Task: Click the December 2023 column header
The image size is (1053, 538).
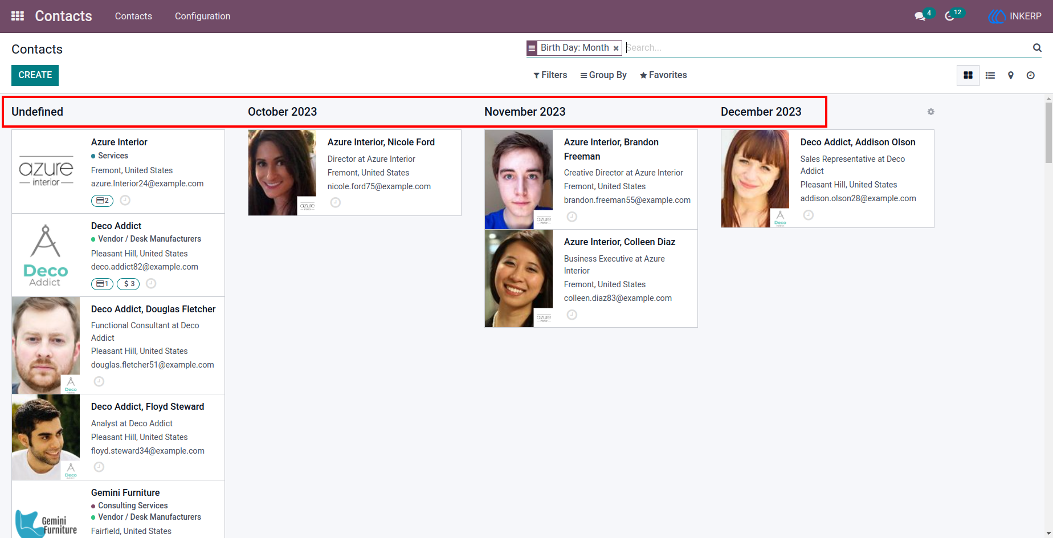Action: (761, 112)
